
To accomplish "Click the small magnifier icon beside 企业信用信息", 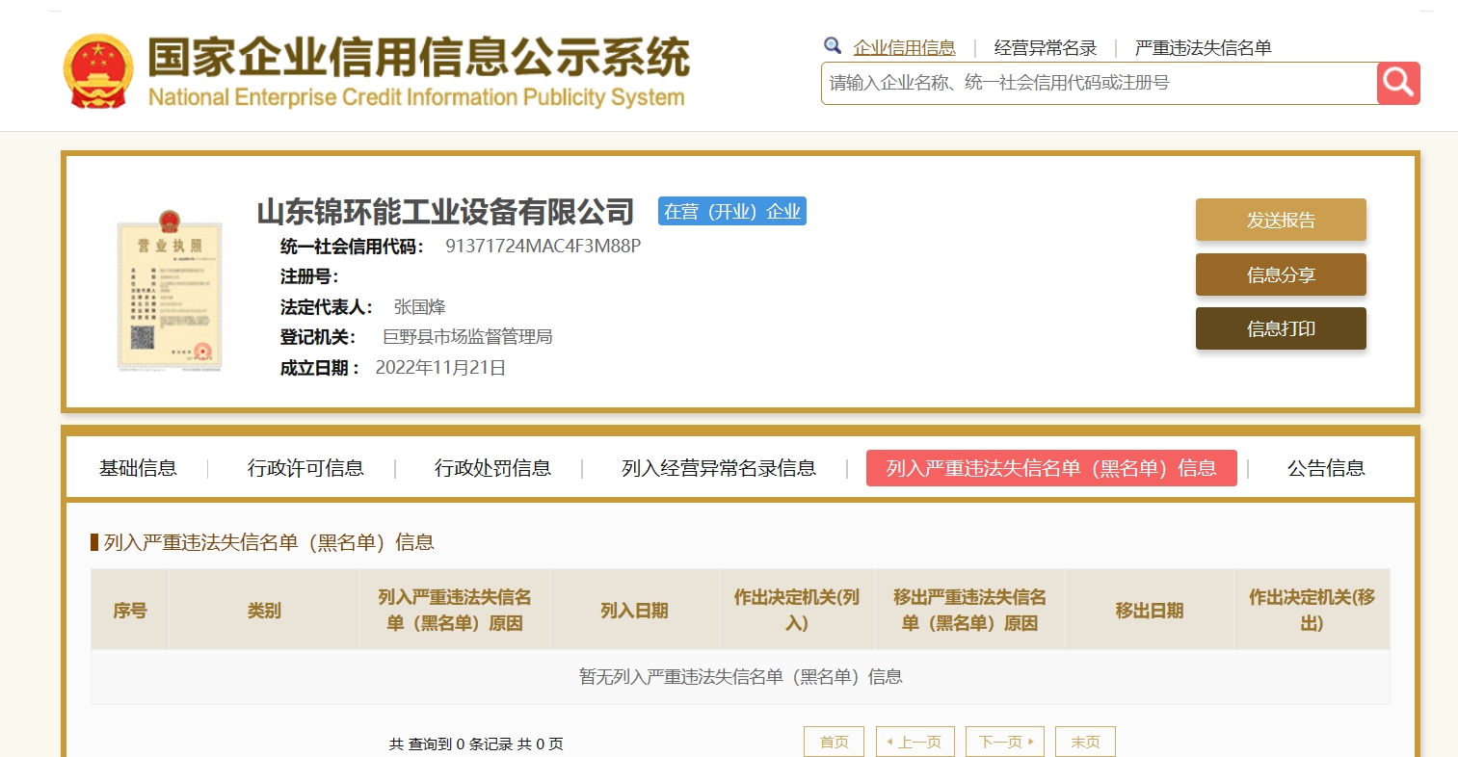I will point(833,45).
